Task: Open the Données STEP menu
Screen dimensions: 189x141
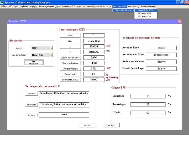Action: [x=120, y=7]
